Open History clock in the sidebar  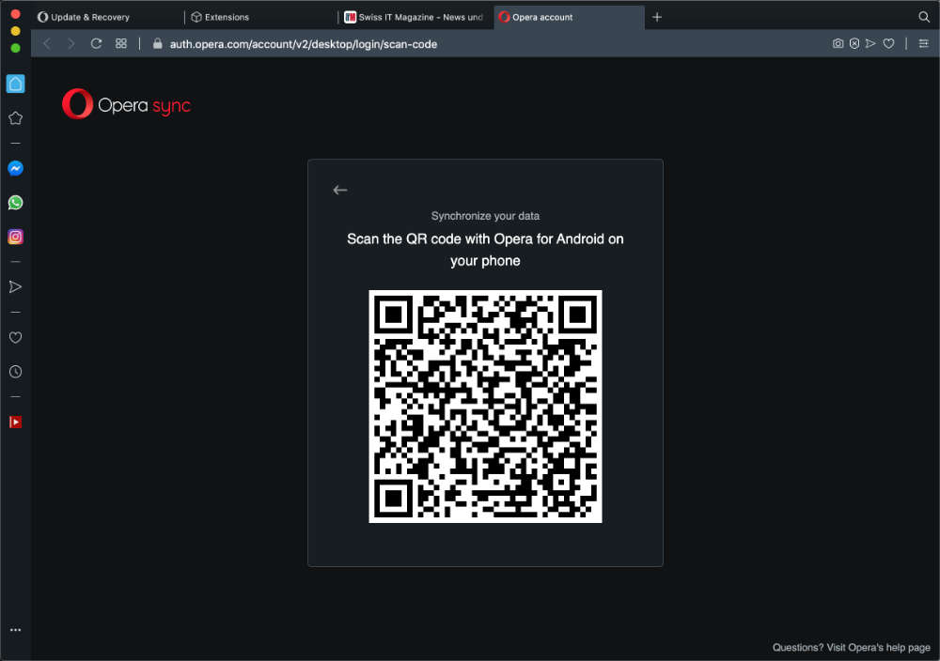16,372
